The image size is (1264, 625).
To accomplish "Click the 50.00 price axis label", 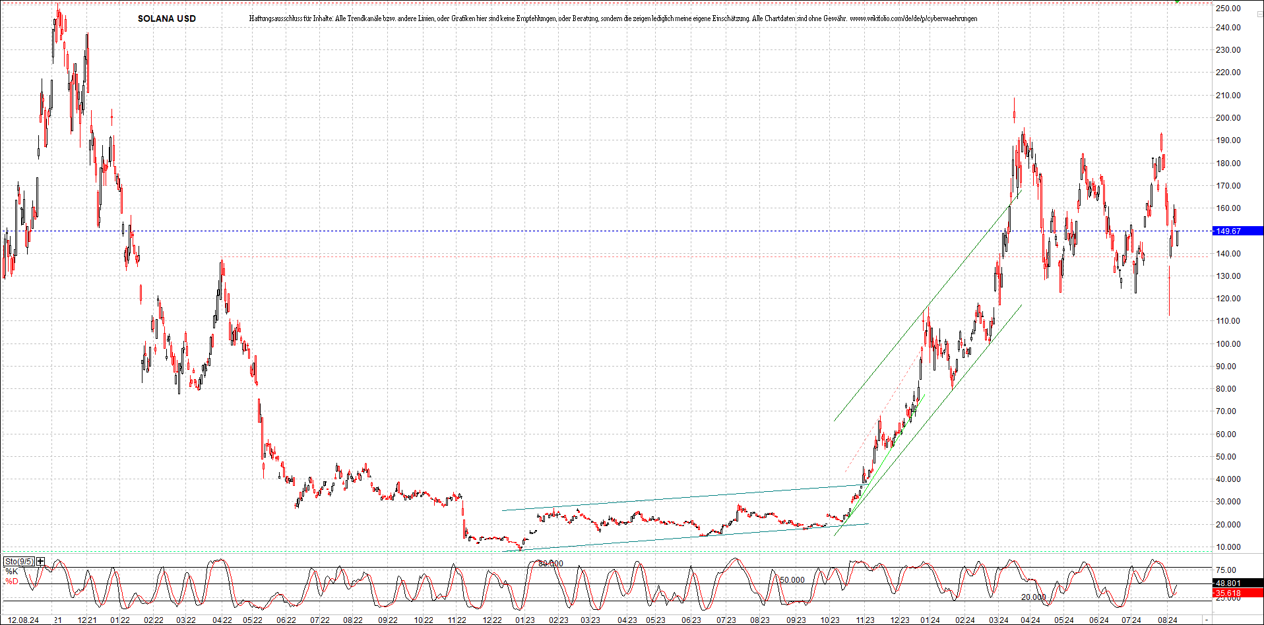I will pyautogui.click(x=1226, y=457).
